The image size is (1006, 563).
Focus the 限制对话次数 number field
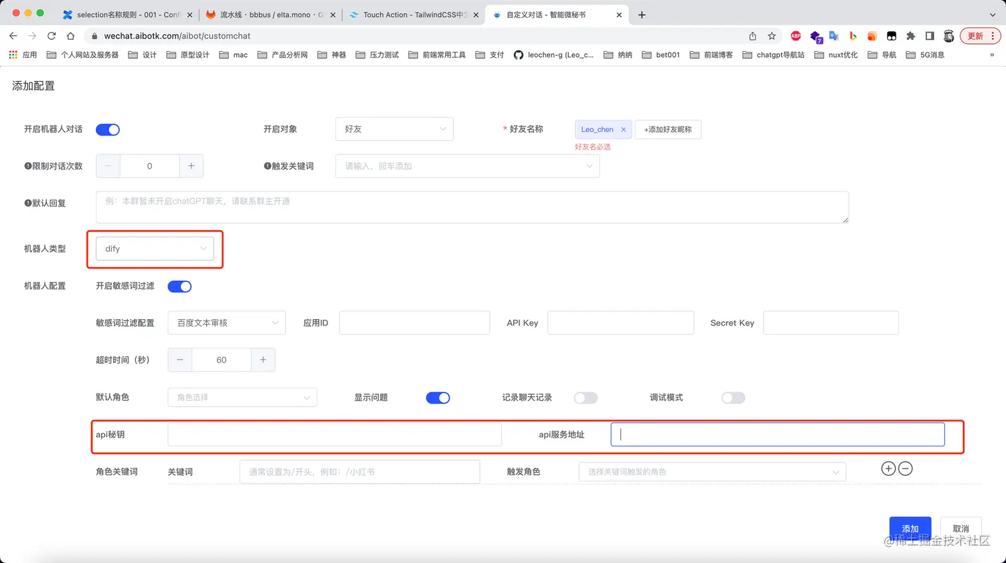pos(150,166)
